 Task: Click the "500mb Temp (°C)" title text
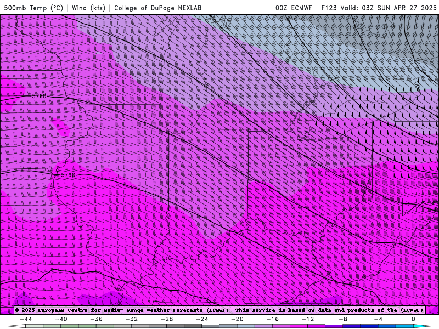[x=33, y=8]
